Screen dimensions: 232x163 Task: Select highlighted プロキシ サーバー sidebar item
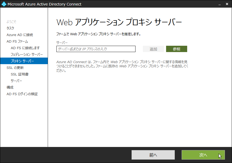point(22,61)
